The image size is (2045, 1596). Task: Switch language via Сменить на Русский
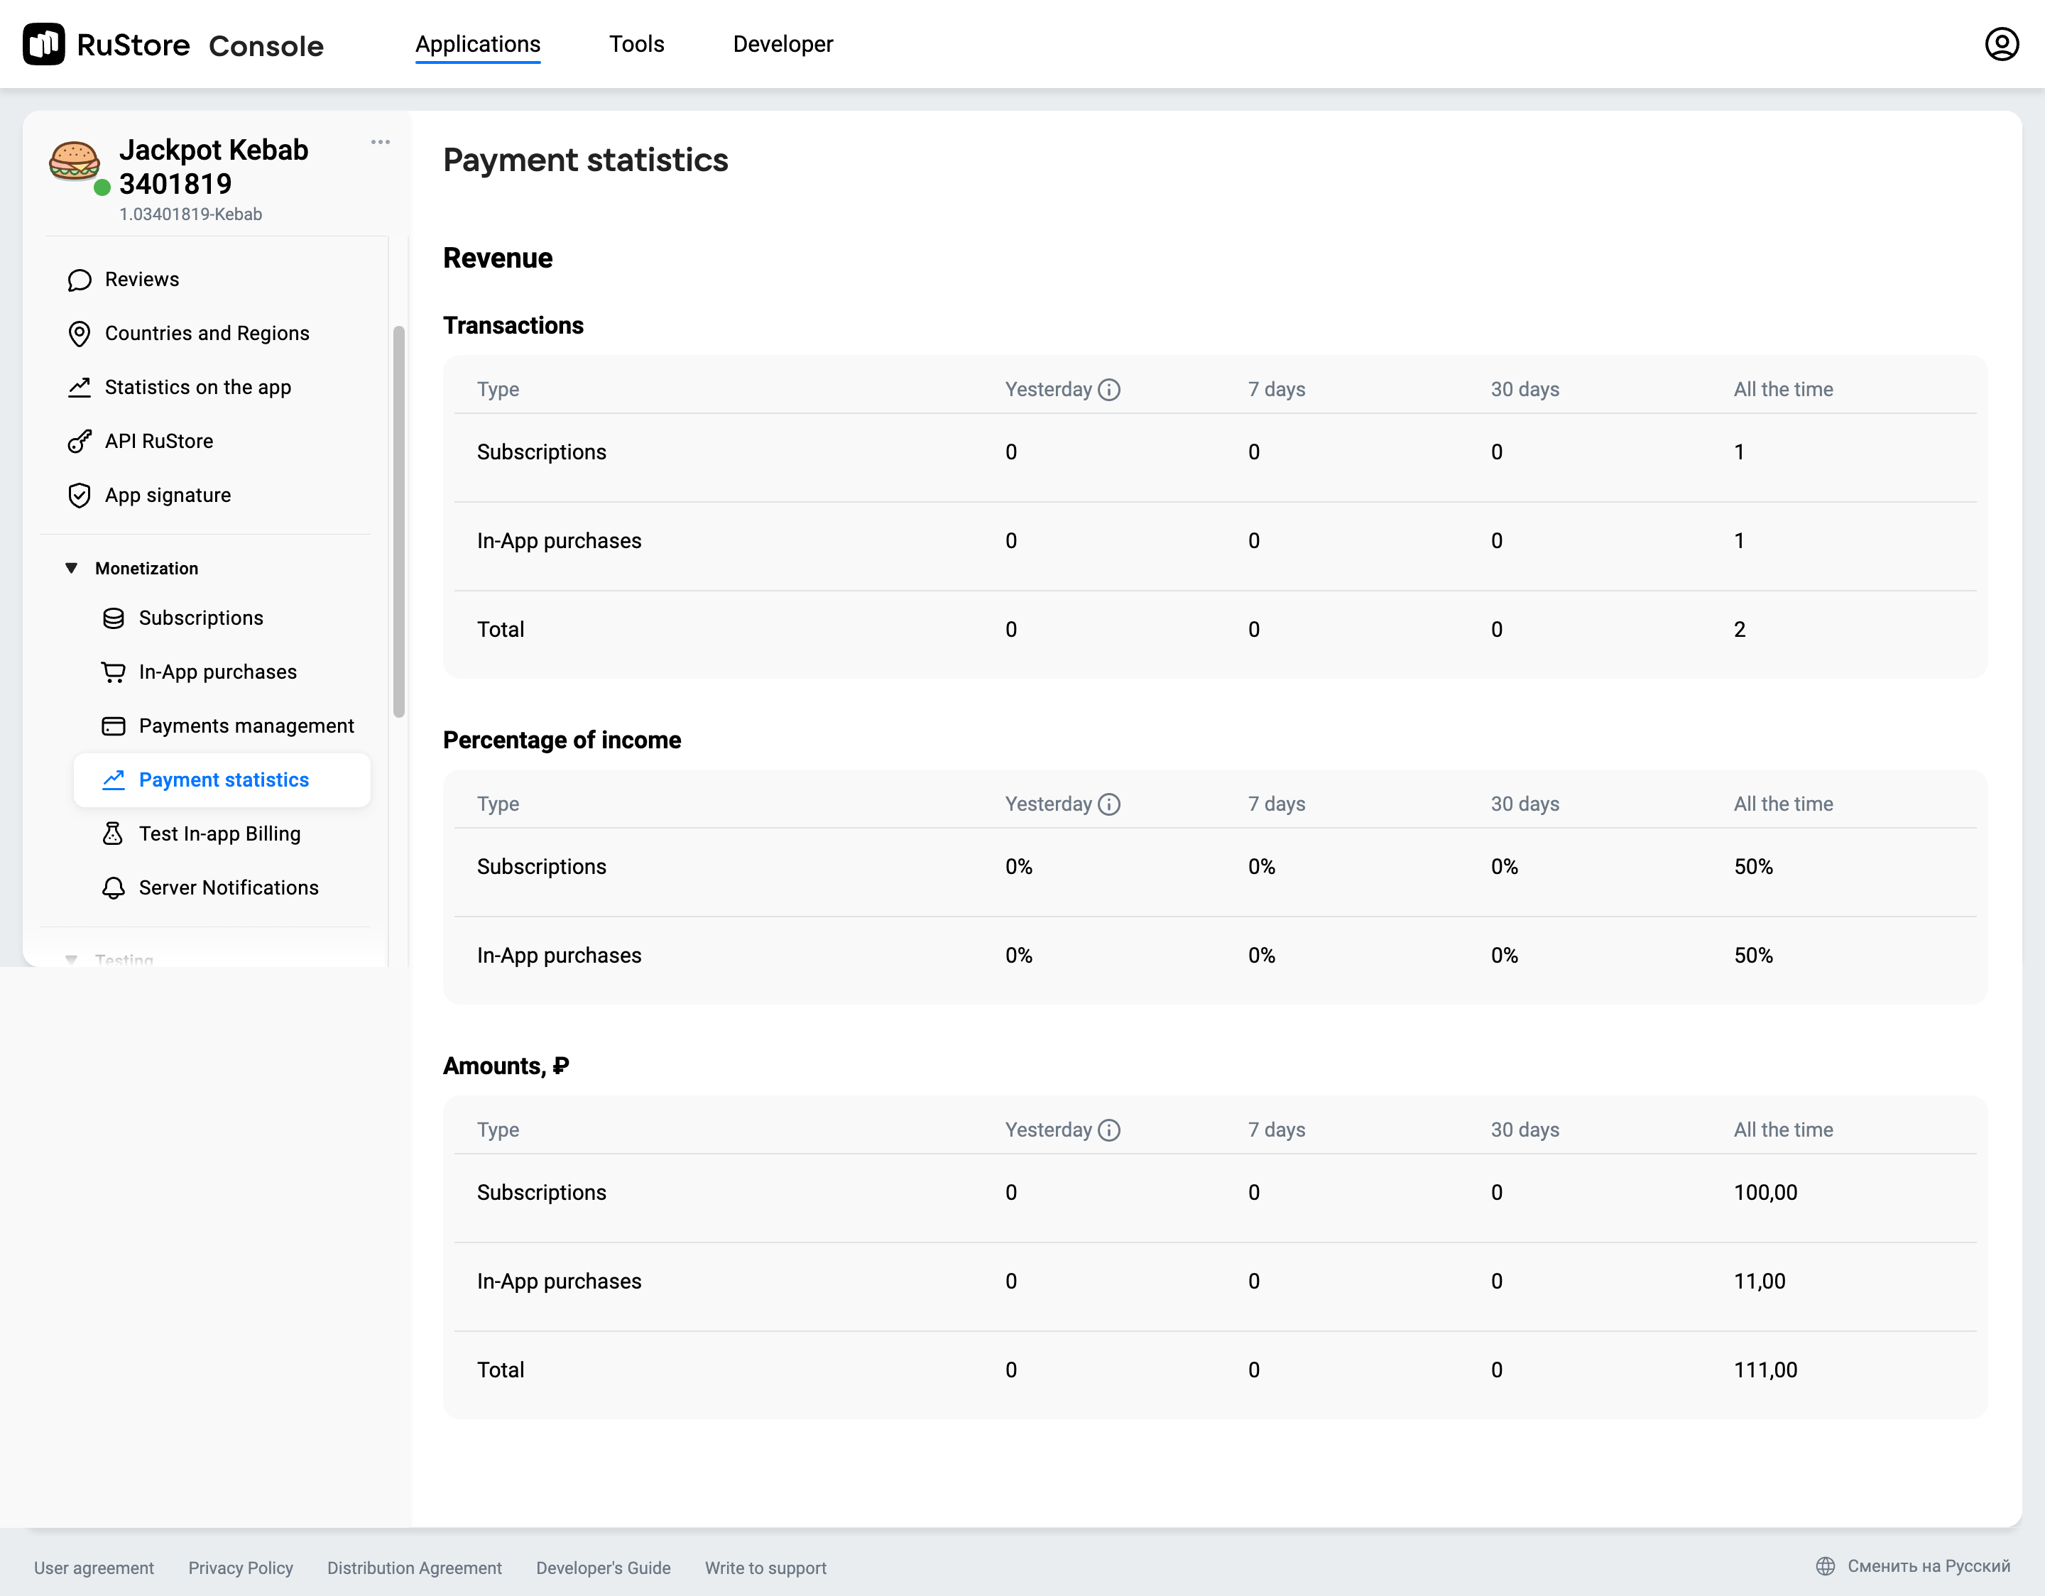(x=1928, y=1566)
